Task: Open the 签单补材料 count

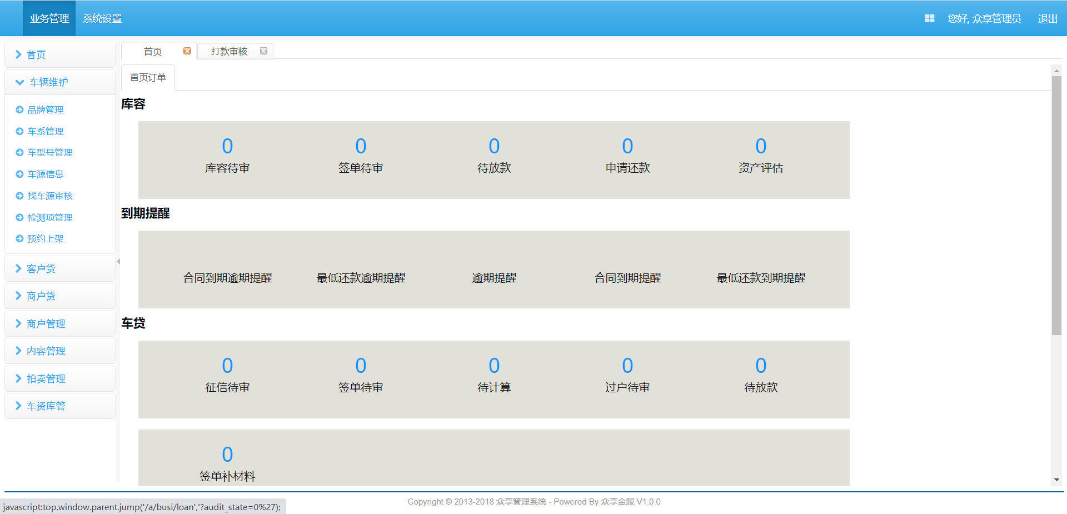Action: tap(227, 455)
